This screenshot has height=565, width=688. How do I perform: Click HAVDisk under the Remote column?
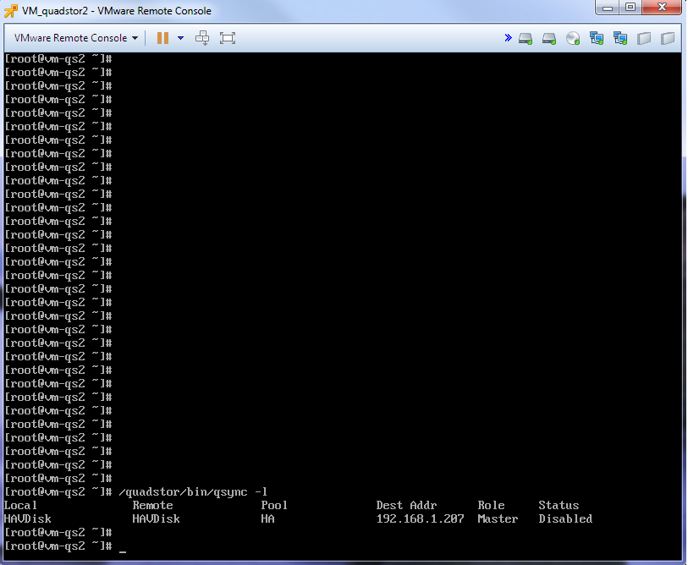point(157,519)
